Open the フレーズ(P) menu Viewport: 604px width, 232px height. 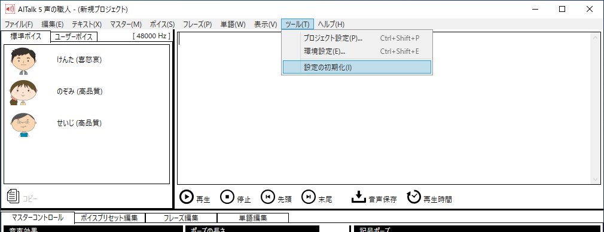tap(197, 25)
